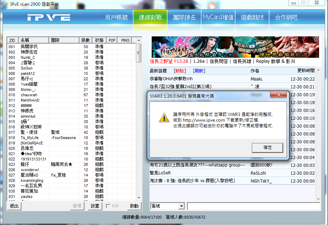Viewport: 328px width, 225px height.
Task: Click the user list scrollbar thumb
Action: click(139, 53)
